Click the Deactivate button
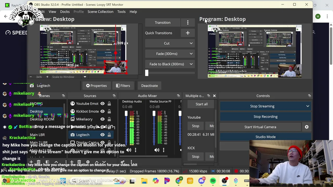This screenshot has height=187, width=333. [x=149, y=86]
